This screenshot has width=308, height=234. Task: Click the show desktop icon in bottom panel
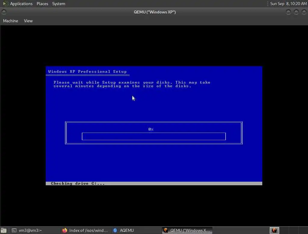coord(4,230)
